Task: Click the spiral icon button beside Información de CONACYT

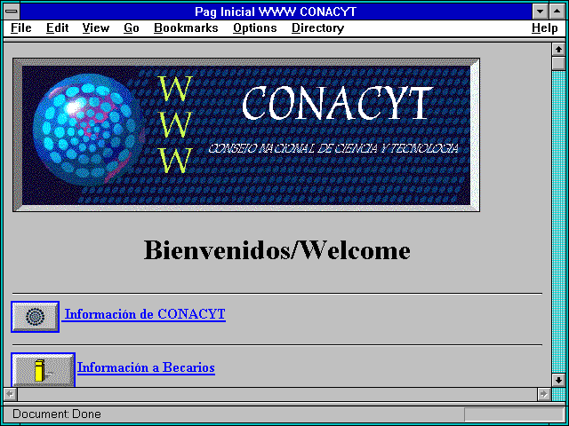Action: (36, 317)
